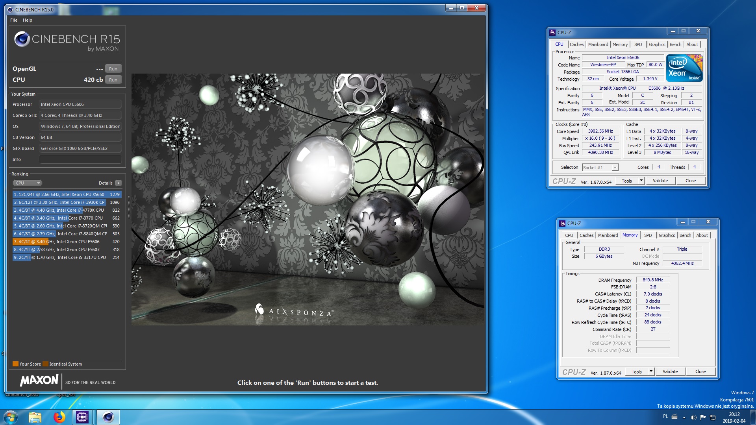The image size is (756, 425).
Task: Click the PL language indicator
Action: (x=665, y=416)
